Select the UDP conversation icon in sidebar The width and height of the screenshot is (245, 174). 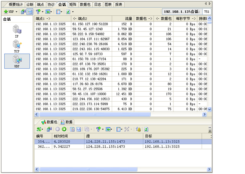click(16, 61)
